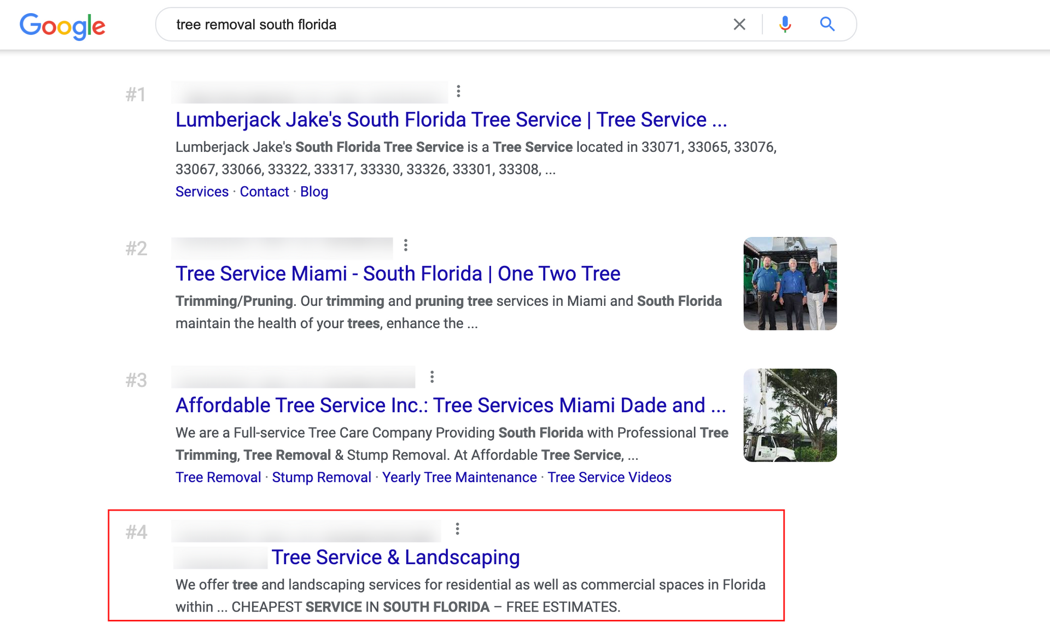Click the Tree Service Videos sitelink

pos(610,477)
